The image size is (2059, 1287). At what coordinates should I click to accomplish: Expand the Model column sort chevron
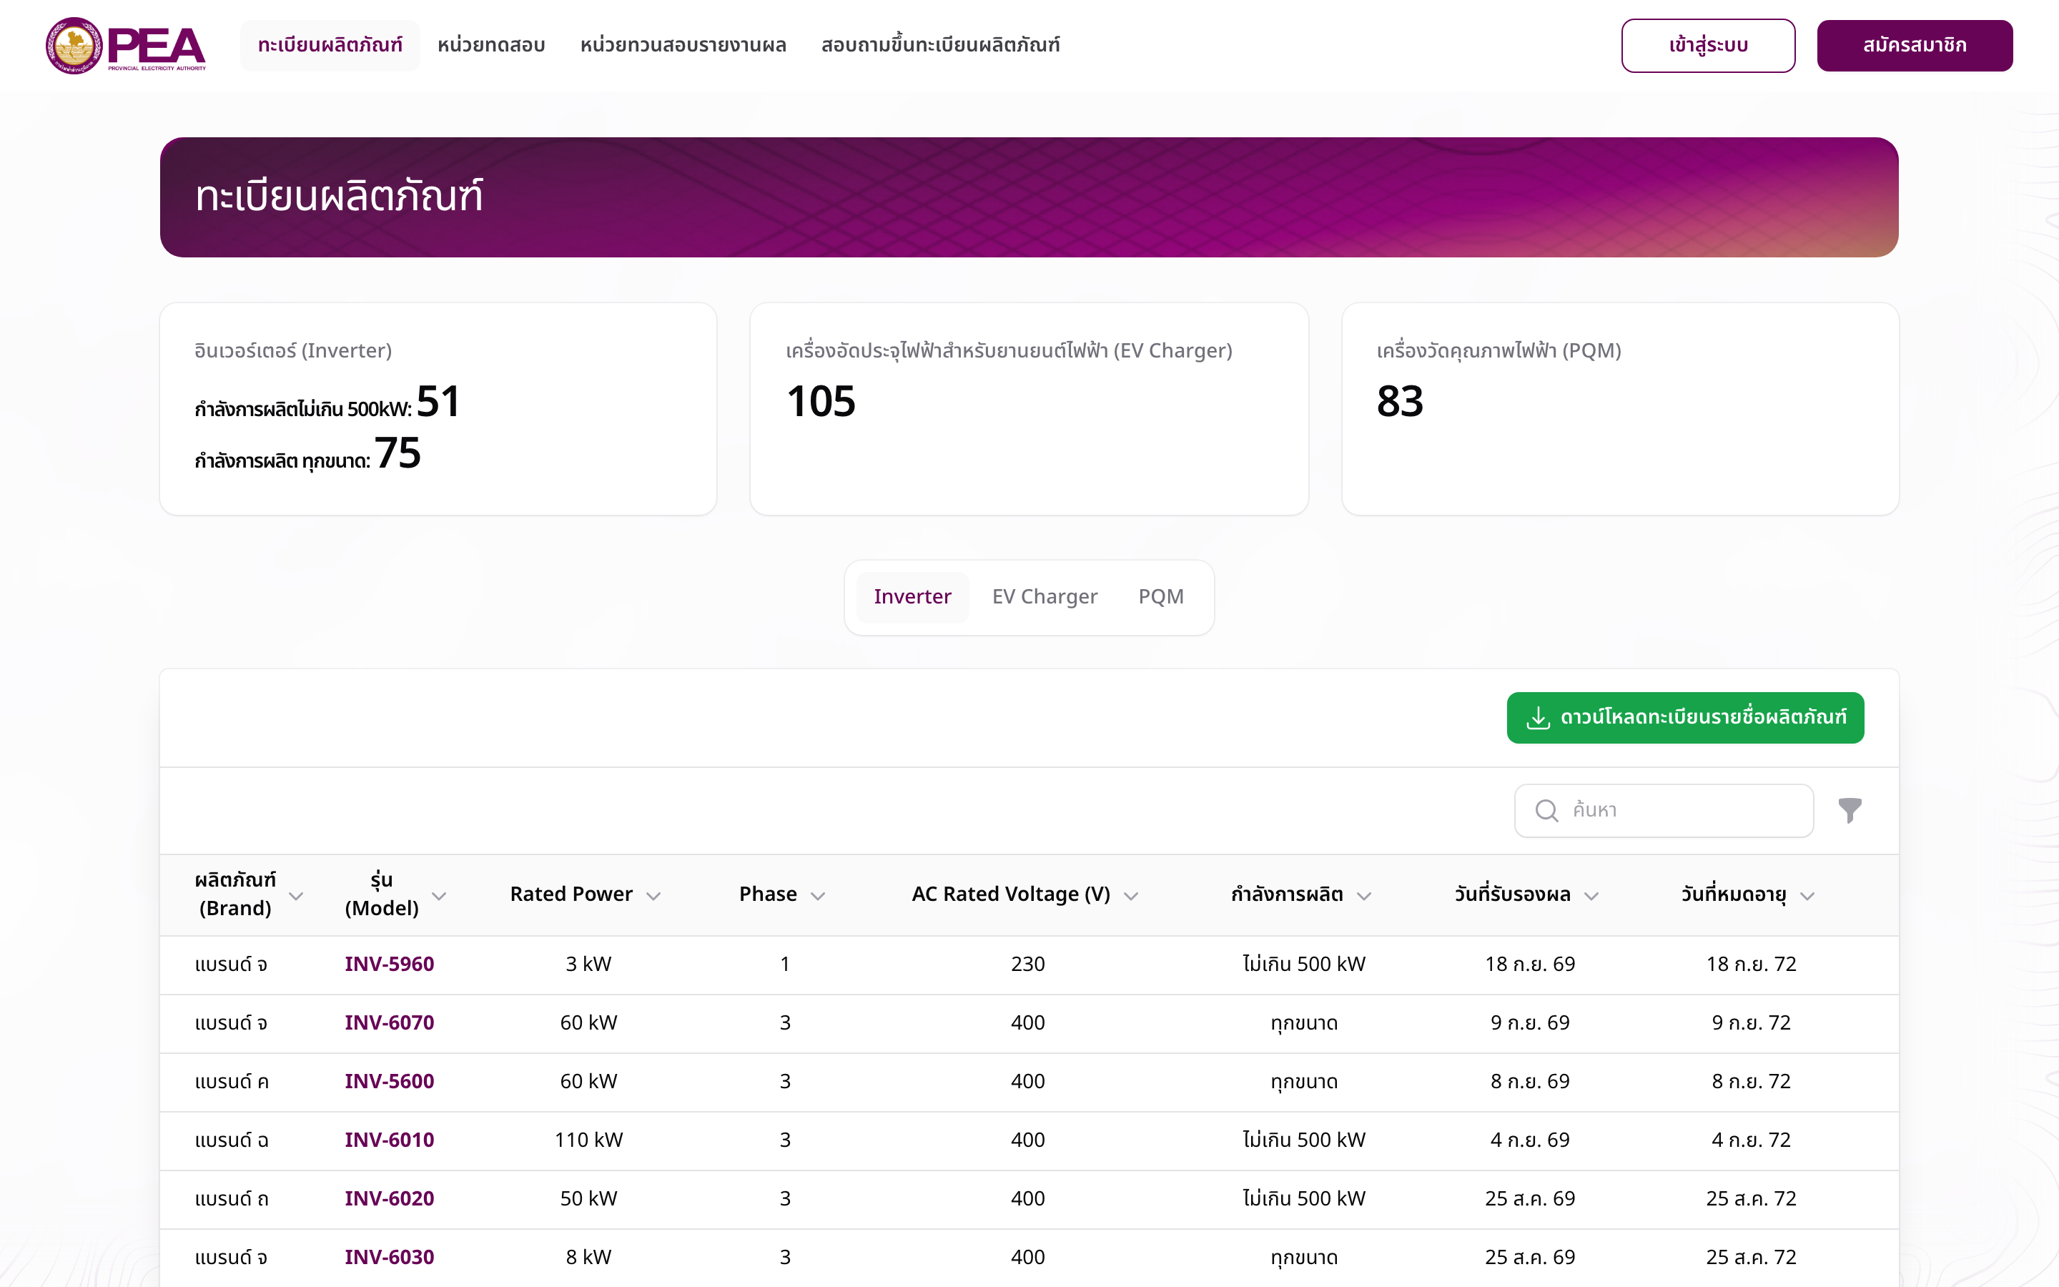coord(439,895)
